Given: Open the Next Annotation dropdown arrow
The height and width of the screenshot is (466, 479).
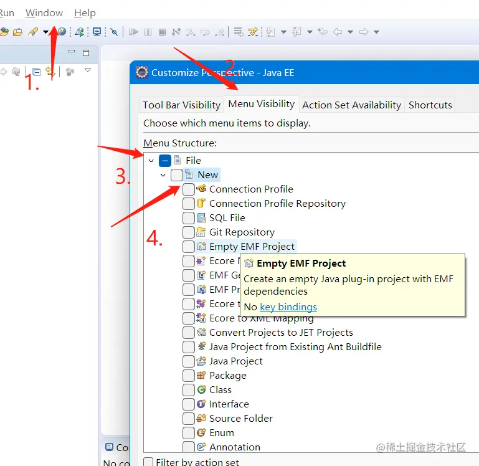Looking at the screenshot, I should [283, 32].
